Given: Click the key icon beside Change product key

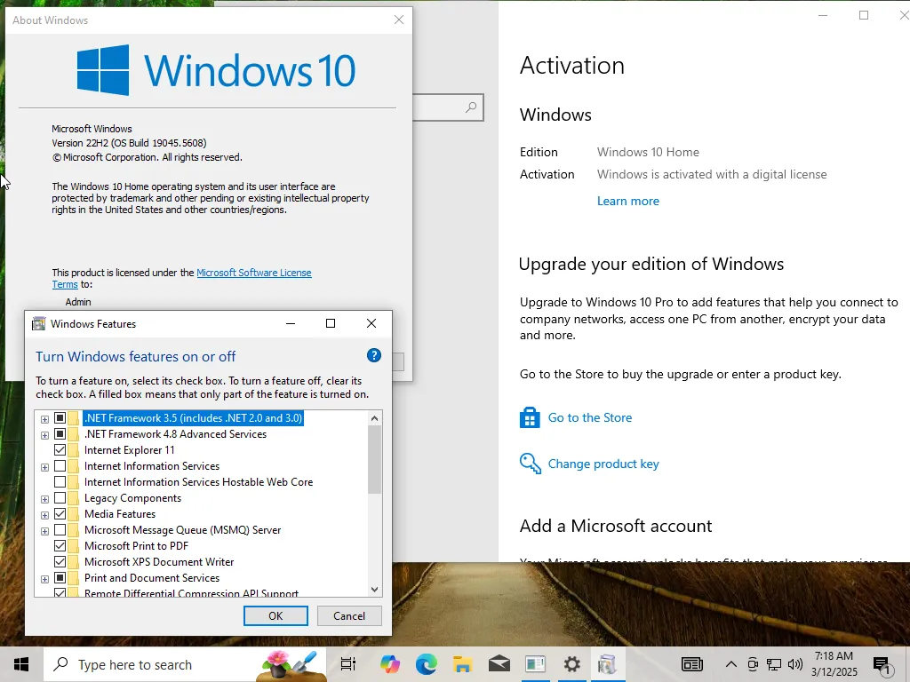Looking at the screenshot, I should click(x=530, y=464).
